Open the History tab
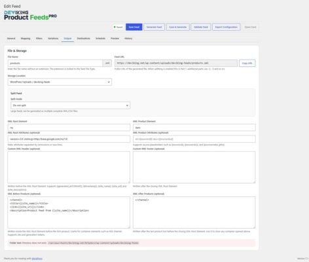Screen dimensions: 309x262 tap(128, 39)
